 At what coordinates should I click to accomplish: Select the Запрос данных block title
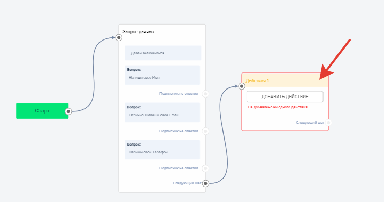[139, 32]
